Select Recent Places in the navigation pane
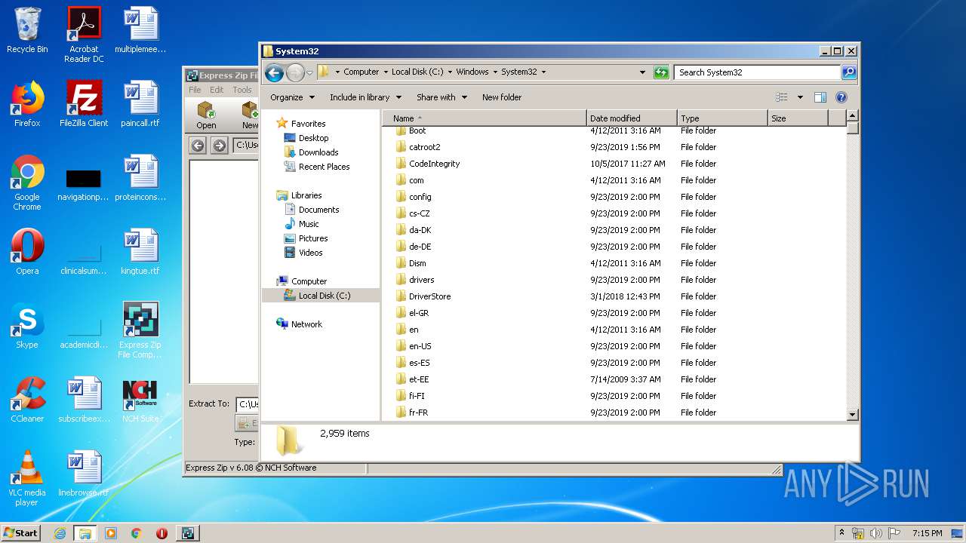Viewport: 966px width, 543px height. click(324, 167)
